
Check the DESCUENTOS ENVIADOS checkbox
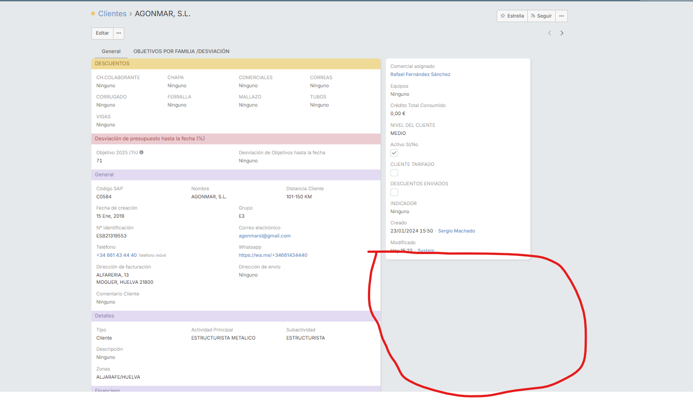point(394,192)
